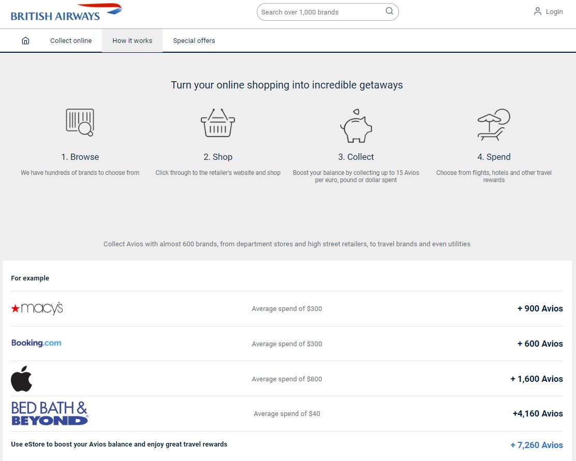This screenshot has height=461, width=576.
Task: Click '+ 900 Avios' in Macy's row
Action: pyautogui.click(x=540, y=308)
